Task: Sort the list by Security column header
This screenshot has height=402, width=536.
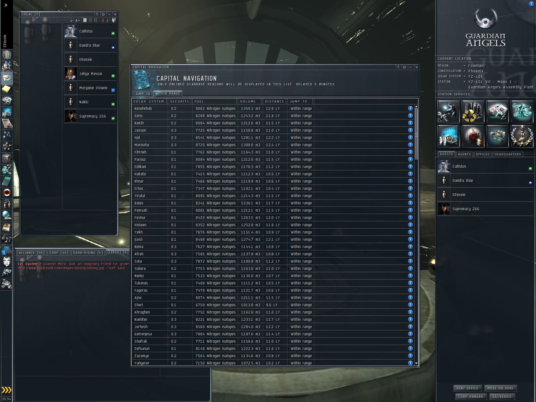Action: point(180,101)
